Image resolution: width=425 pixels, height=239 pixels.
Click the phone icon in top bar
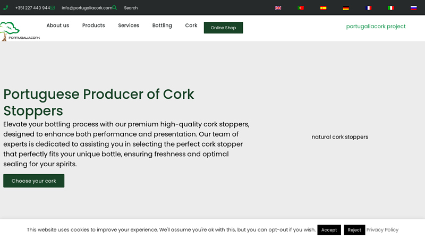click(6, 8)
